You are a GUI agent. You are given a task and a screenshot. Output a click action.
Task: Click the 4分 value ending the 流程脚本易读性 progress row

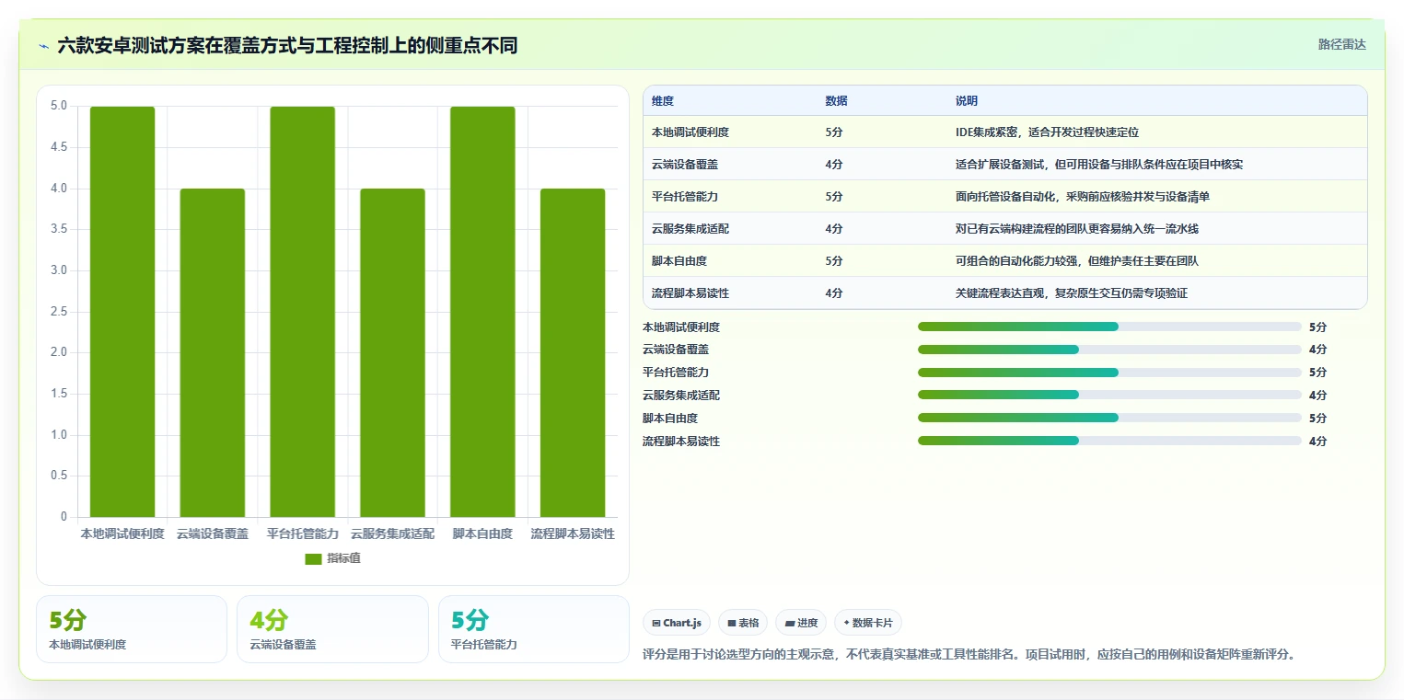click(x=1317, y=442)
